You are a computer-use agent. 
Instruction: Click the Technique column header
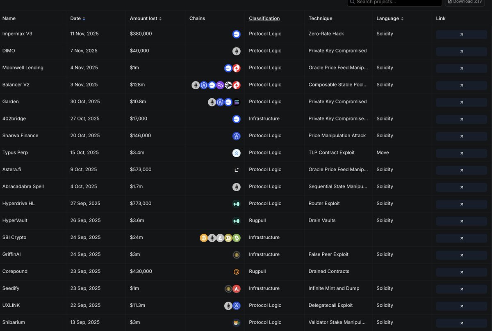[x=320, y=18]
